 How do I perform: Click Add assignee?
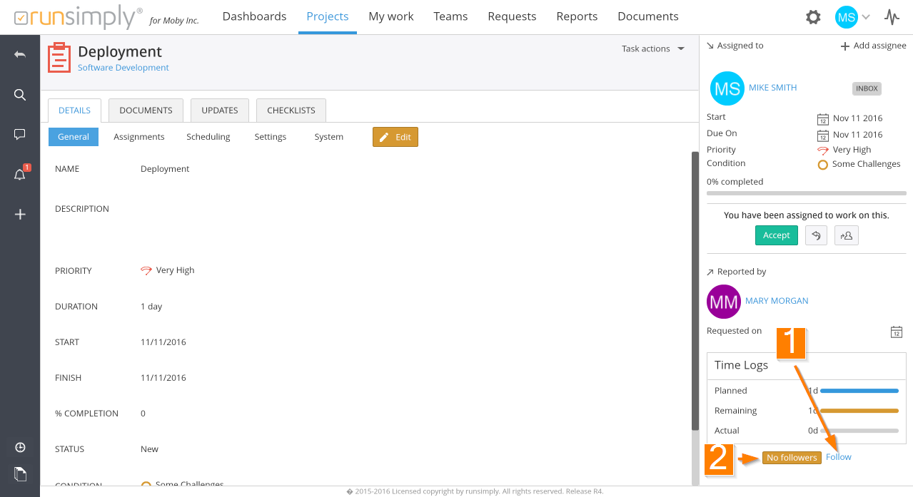click(873, 46)
